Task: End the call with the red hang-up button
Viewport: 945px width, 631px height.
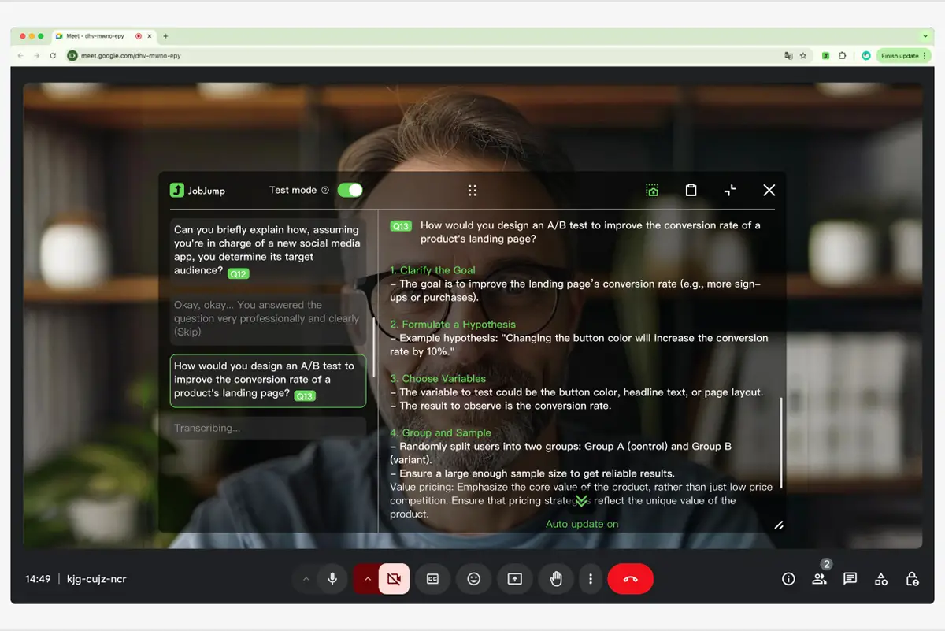Action: click(630, 579)
